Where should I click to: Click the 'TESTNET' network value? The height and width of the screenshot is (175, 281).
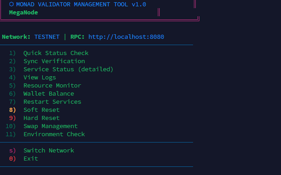(x=47, y=37)
